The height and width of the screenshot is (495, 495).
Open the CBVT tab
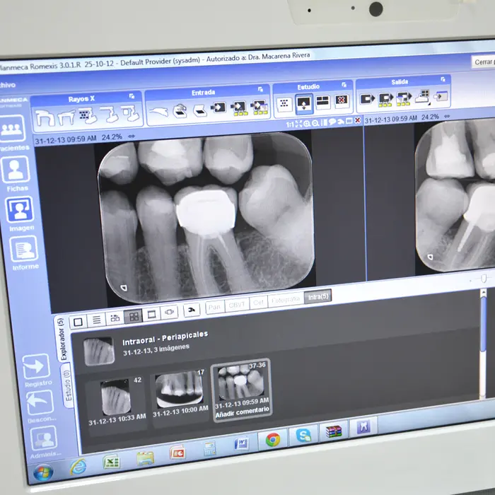pyautogui.click(x=237, y=304)
